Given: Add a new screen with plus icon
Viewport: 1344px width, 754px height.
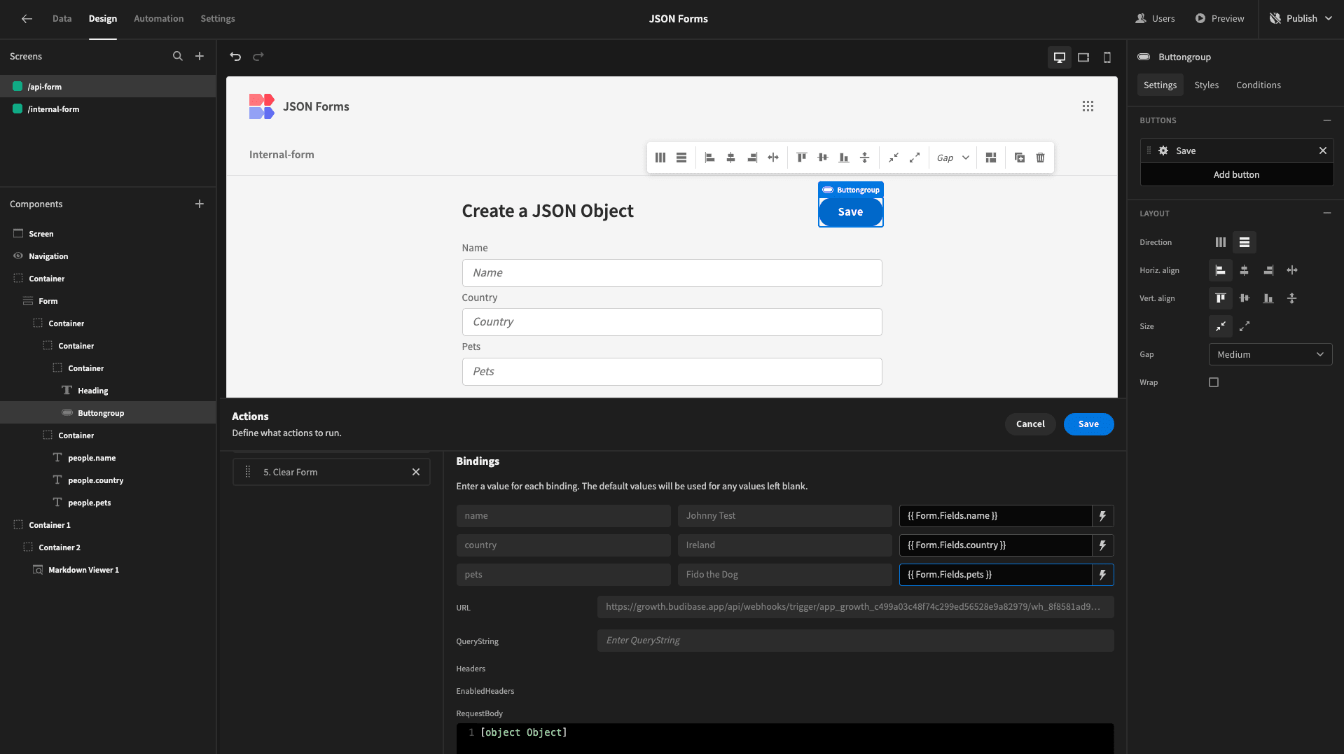Looking at the screenshot, I should click(200, 56).
